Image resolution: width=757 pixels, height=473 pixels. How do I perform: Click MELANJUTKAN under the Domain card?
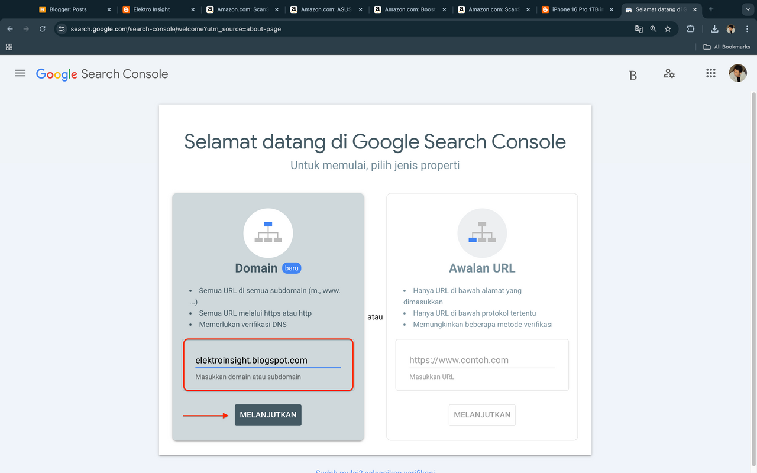(x=268, y=414)
